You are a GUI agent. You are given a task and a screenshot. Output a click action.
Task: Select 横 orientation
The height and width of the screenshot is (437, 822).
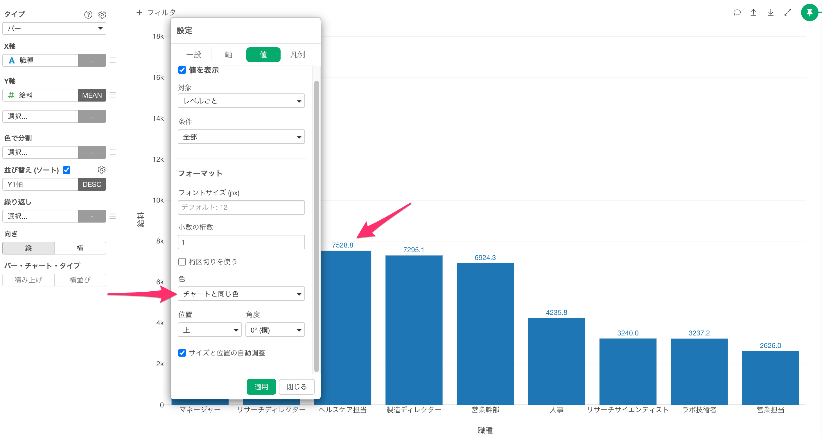(80, 248)
